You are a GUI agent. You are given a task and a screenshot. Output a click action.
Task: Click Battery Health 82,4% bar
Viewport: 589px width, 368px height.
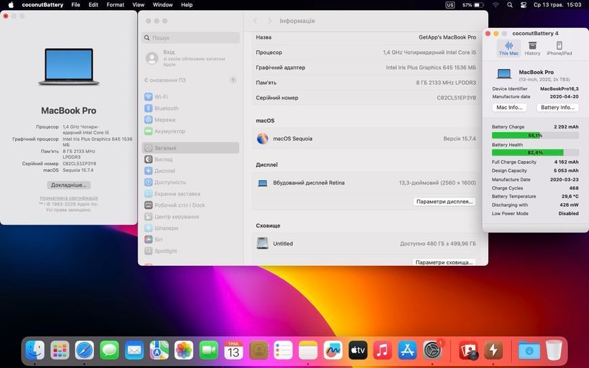pyautogui.click(x=535, y=152)
